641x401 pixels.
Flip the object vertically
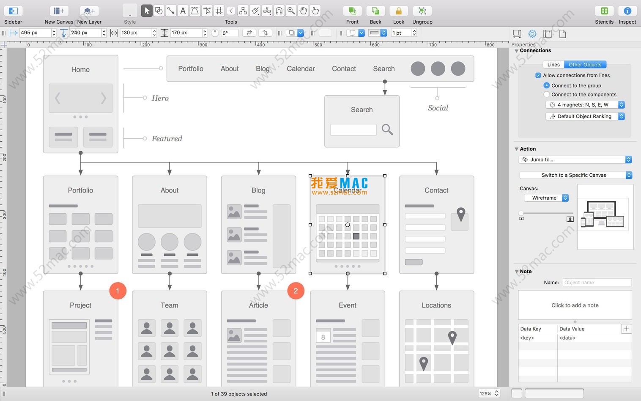click(265, 33)
